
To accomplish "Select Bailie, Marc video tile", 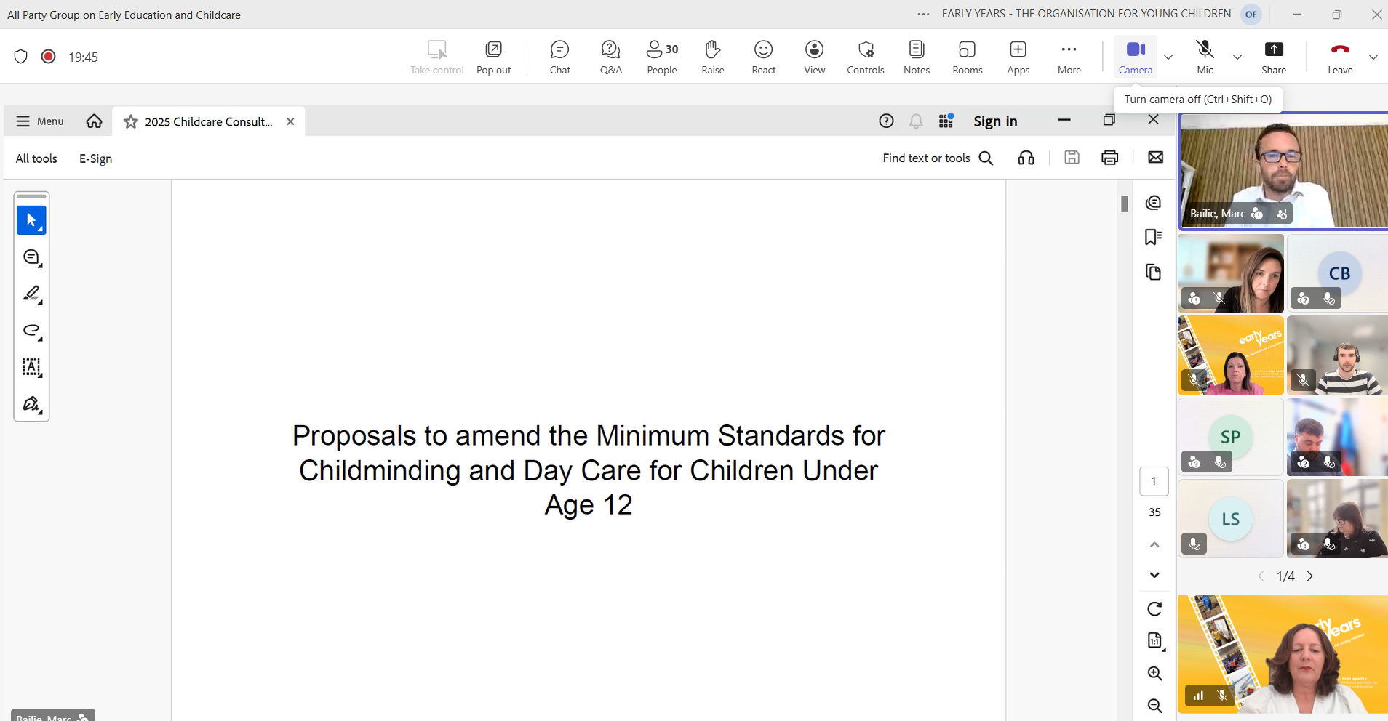I will (1283, 172).
